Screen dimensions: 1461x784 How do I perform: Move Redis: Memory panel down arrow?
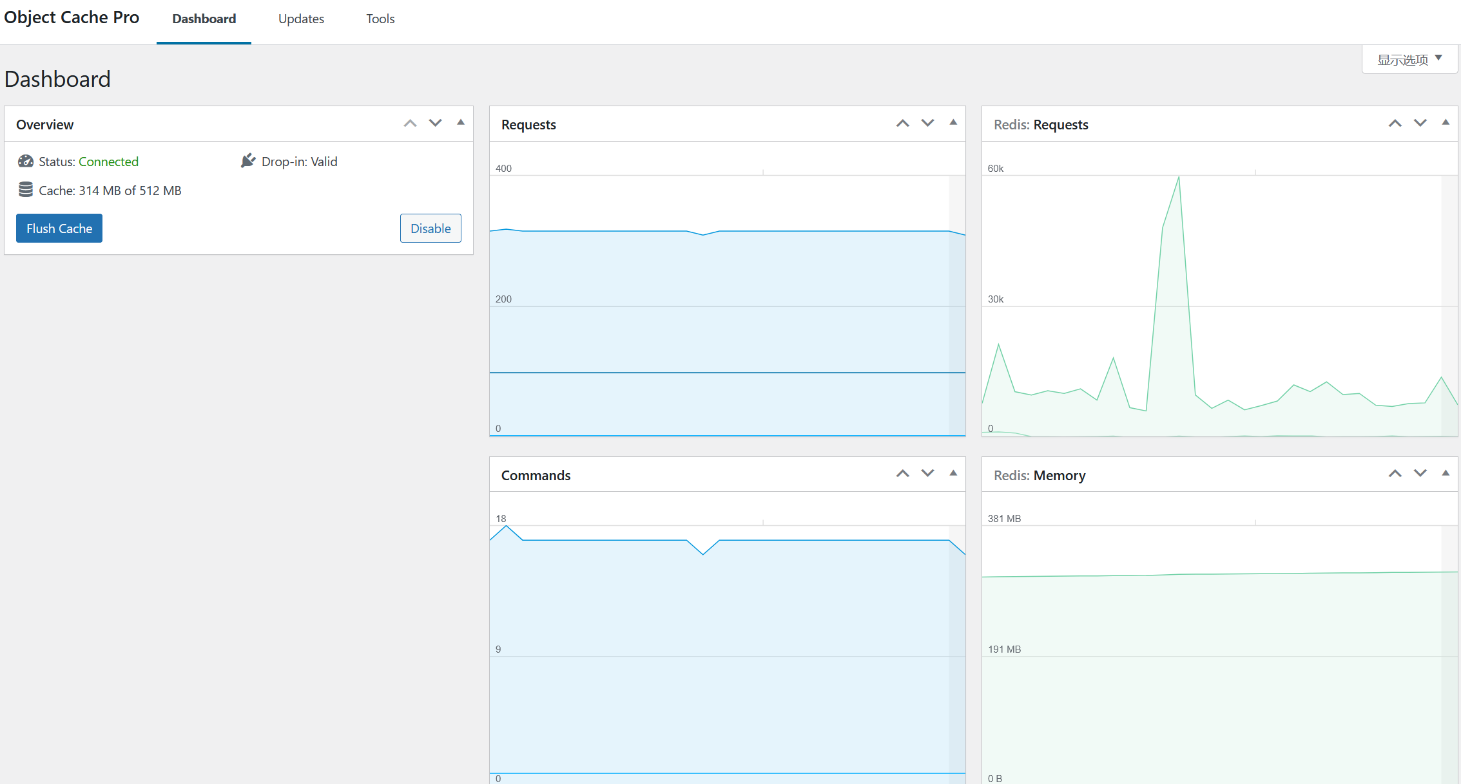[1420, 474]
